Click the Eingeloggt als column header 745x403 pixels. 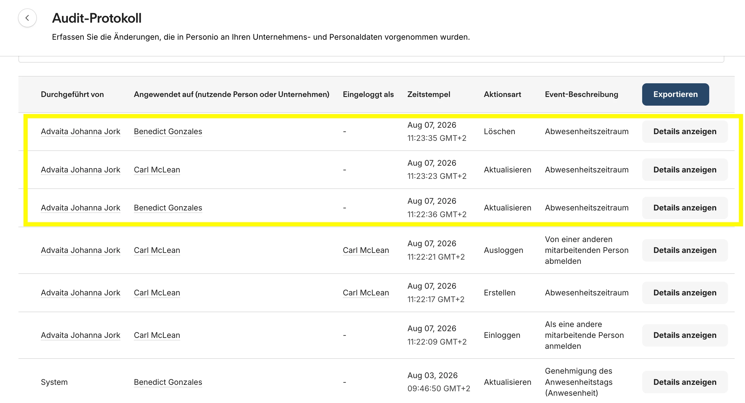tap(368, 94)
